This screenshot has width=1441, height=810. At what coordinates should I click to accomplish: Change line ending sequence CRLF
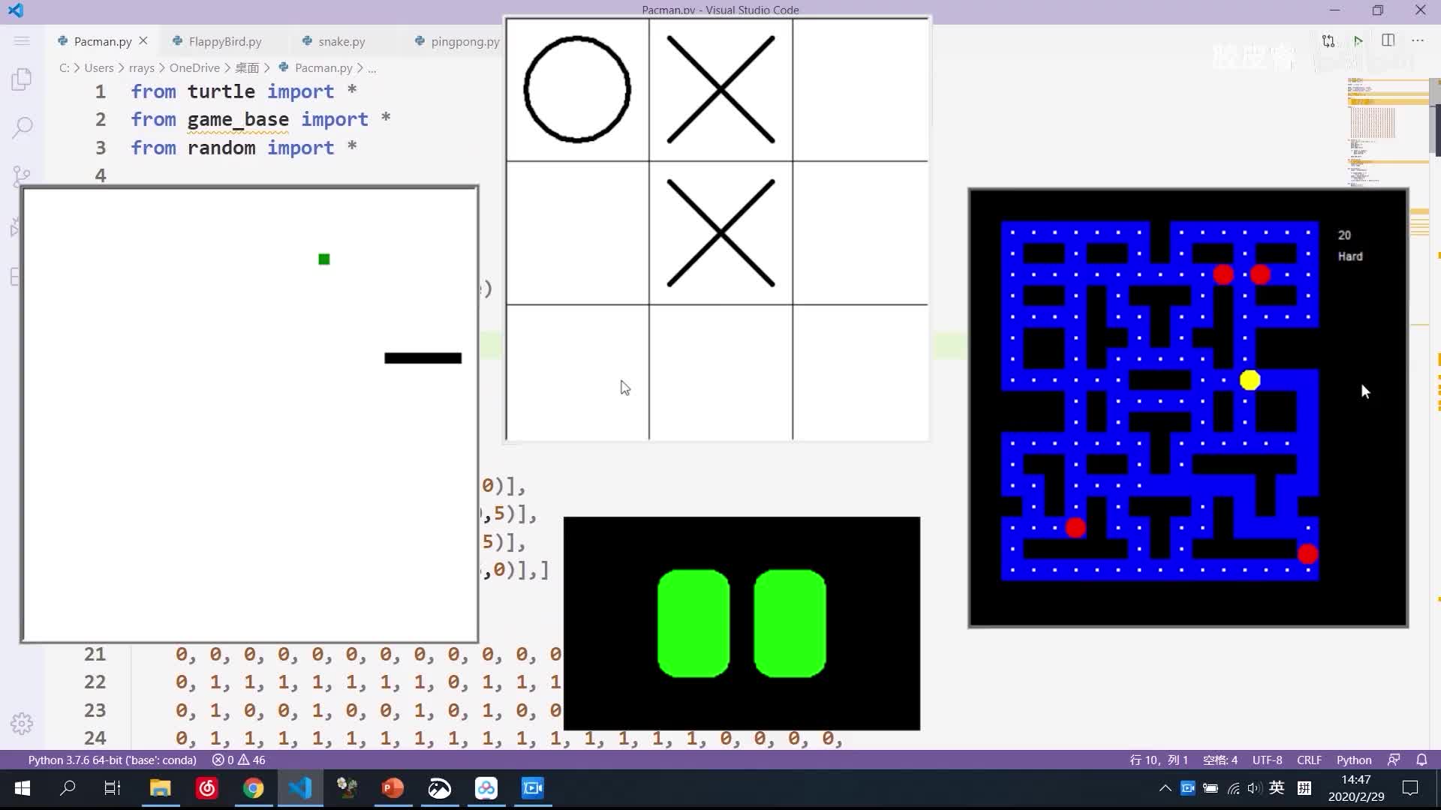click(1309, 760)
